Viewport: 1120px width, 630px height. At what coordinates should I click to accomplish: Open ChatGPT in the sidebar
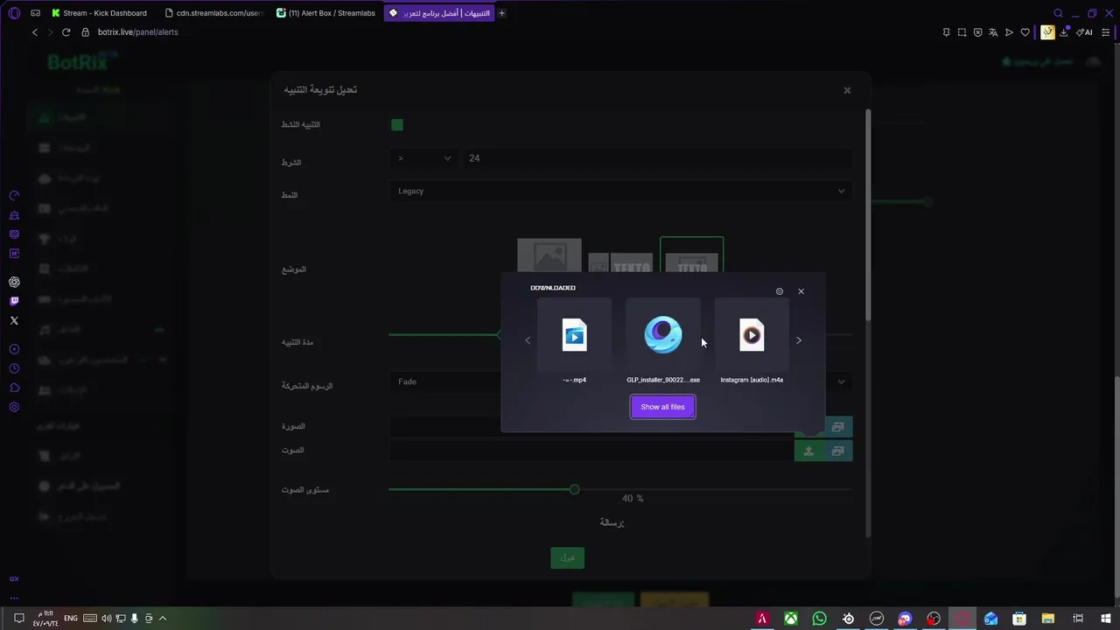pos(14,282)
